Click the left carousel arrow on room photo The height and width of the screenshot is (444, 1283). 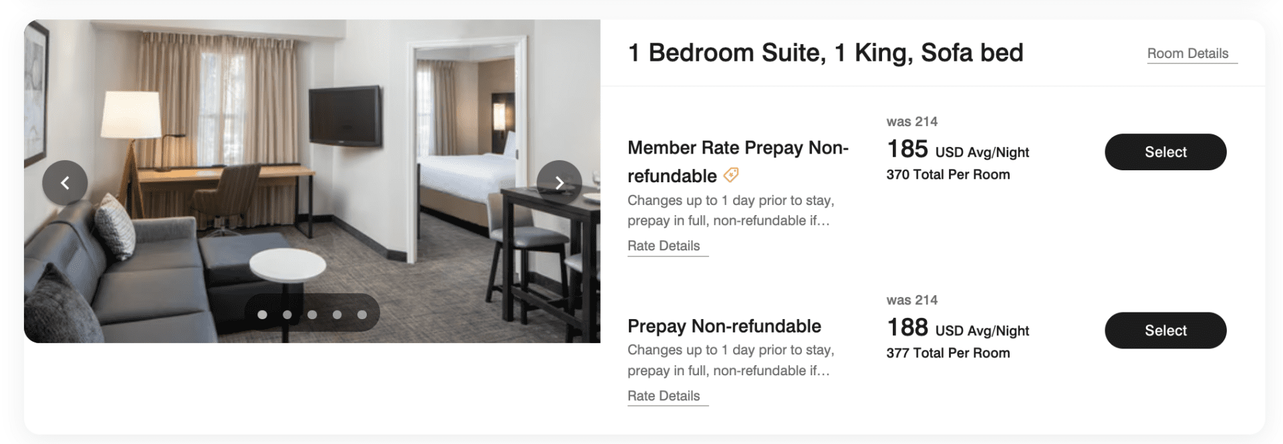pyautogui.click(x=65, y=182)
